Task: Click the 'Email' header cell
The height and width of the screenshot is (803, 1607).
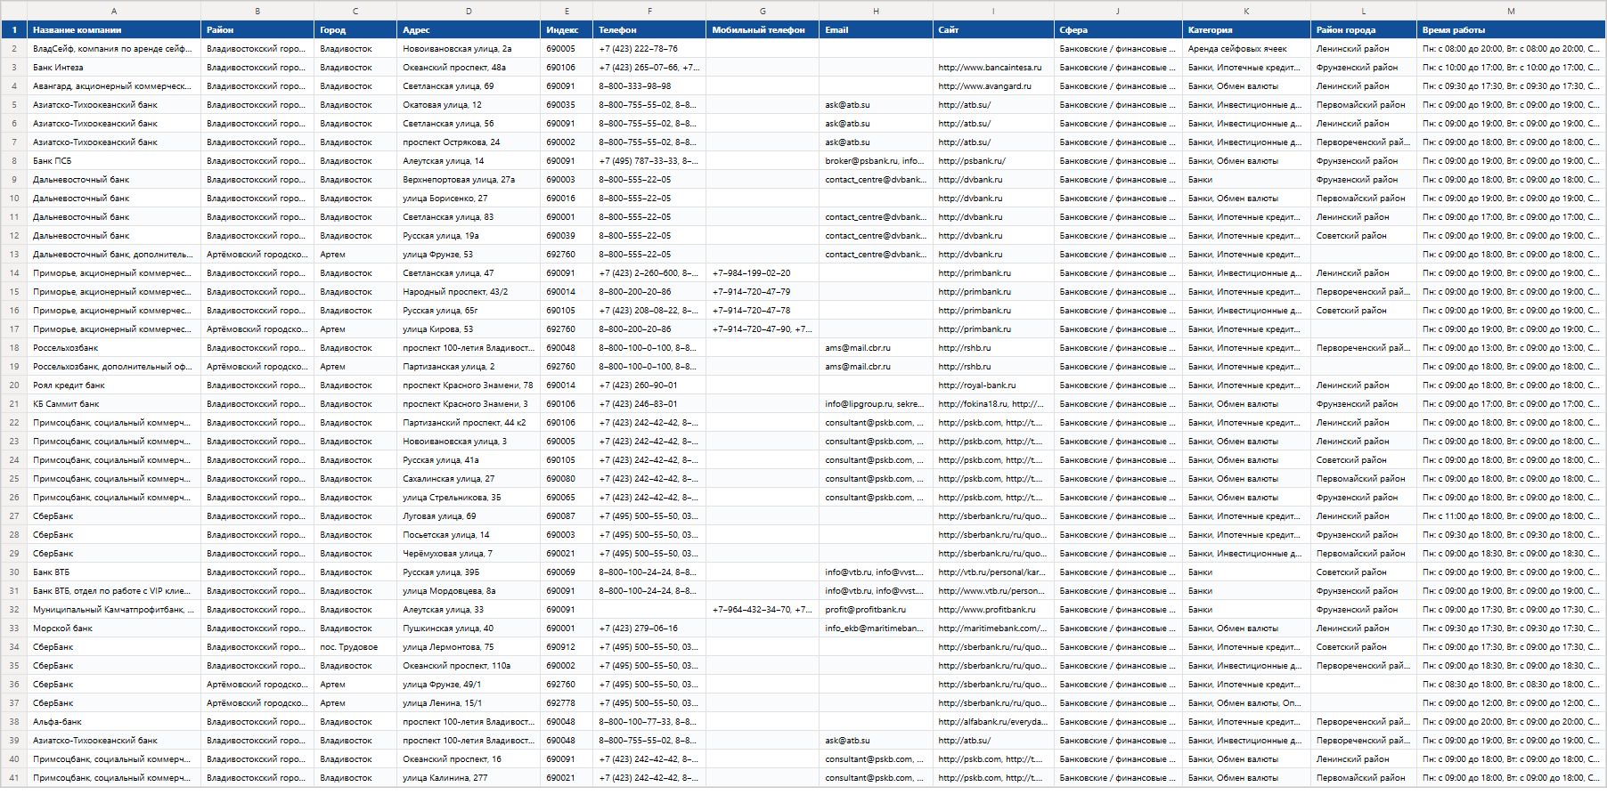Action: (x=876, y=30)
